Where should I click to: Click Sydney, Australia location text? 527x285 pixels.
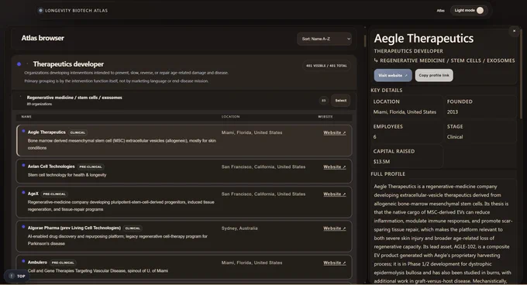(239, 228)
